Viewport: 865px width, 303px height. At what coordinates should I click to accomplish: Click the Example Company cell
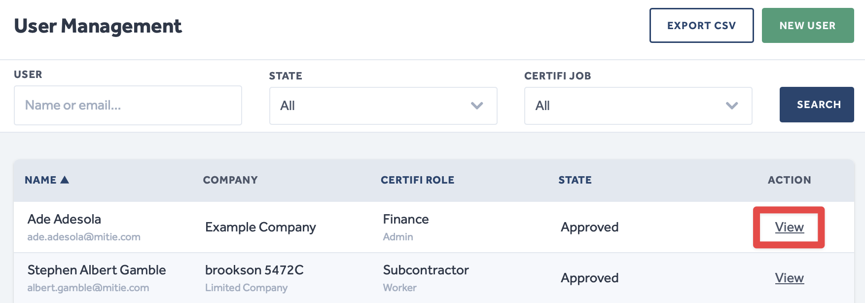point(260,227)
